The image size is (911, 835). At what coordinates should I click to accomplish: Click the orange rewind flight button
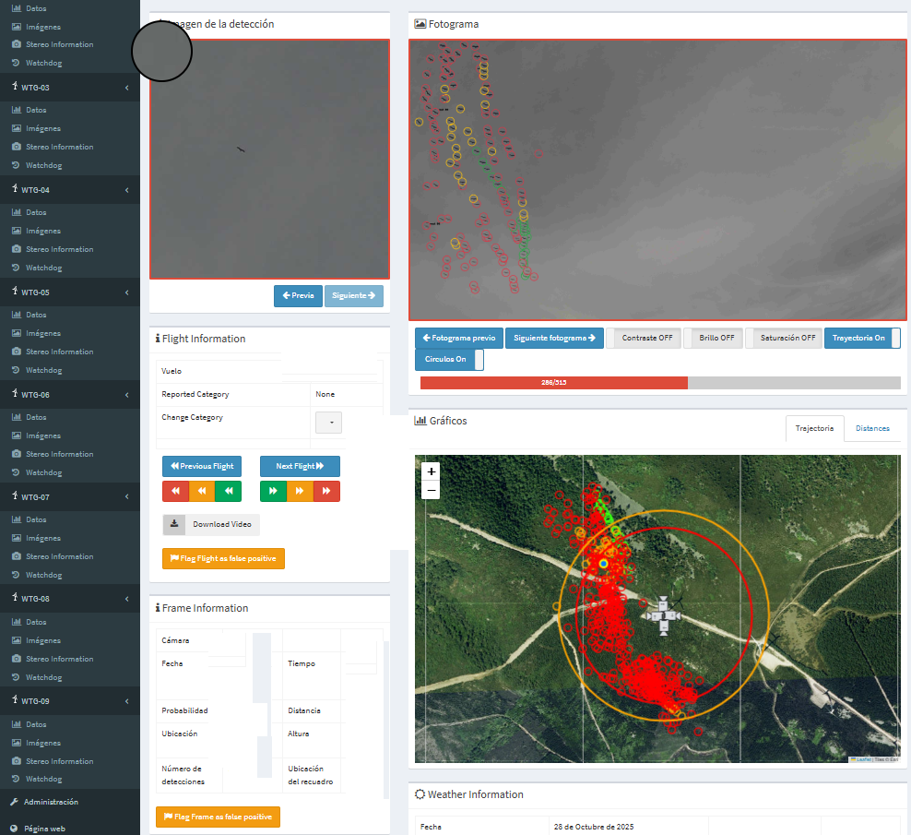tap(202, 492)
